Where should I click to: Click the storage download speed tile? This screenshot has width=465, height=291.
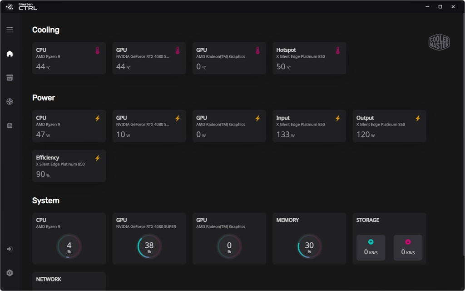[x=408, y=248]
